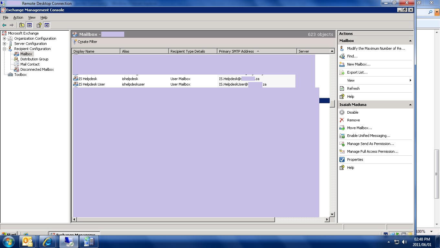Viewport: 440px width, 248px height.
Task: Expand Server Configuration tree node
Action: 5,44
